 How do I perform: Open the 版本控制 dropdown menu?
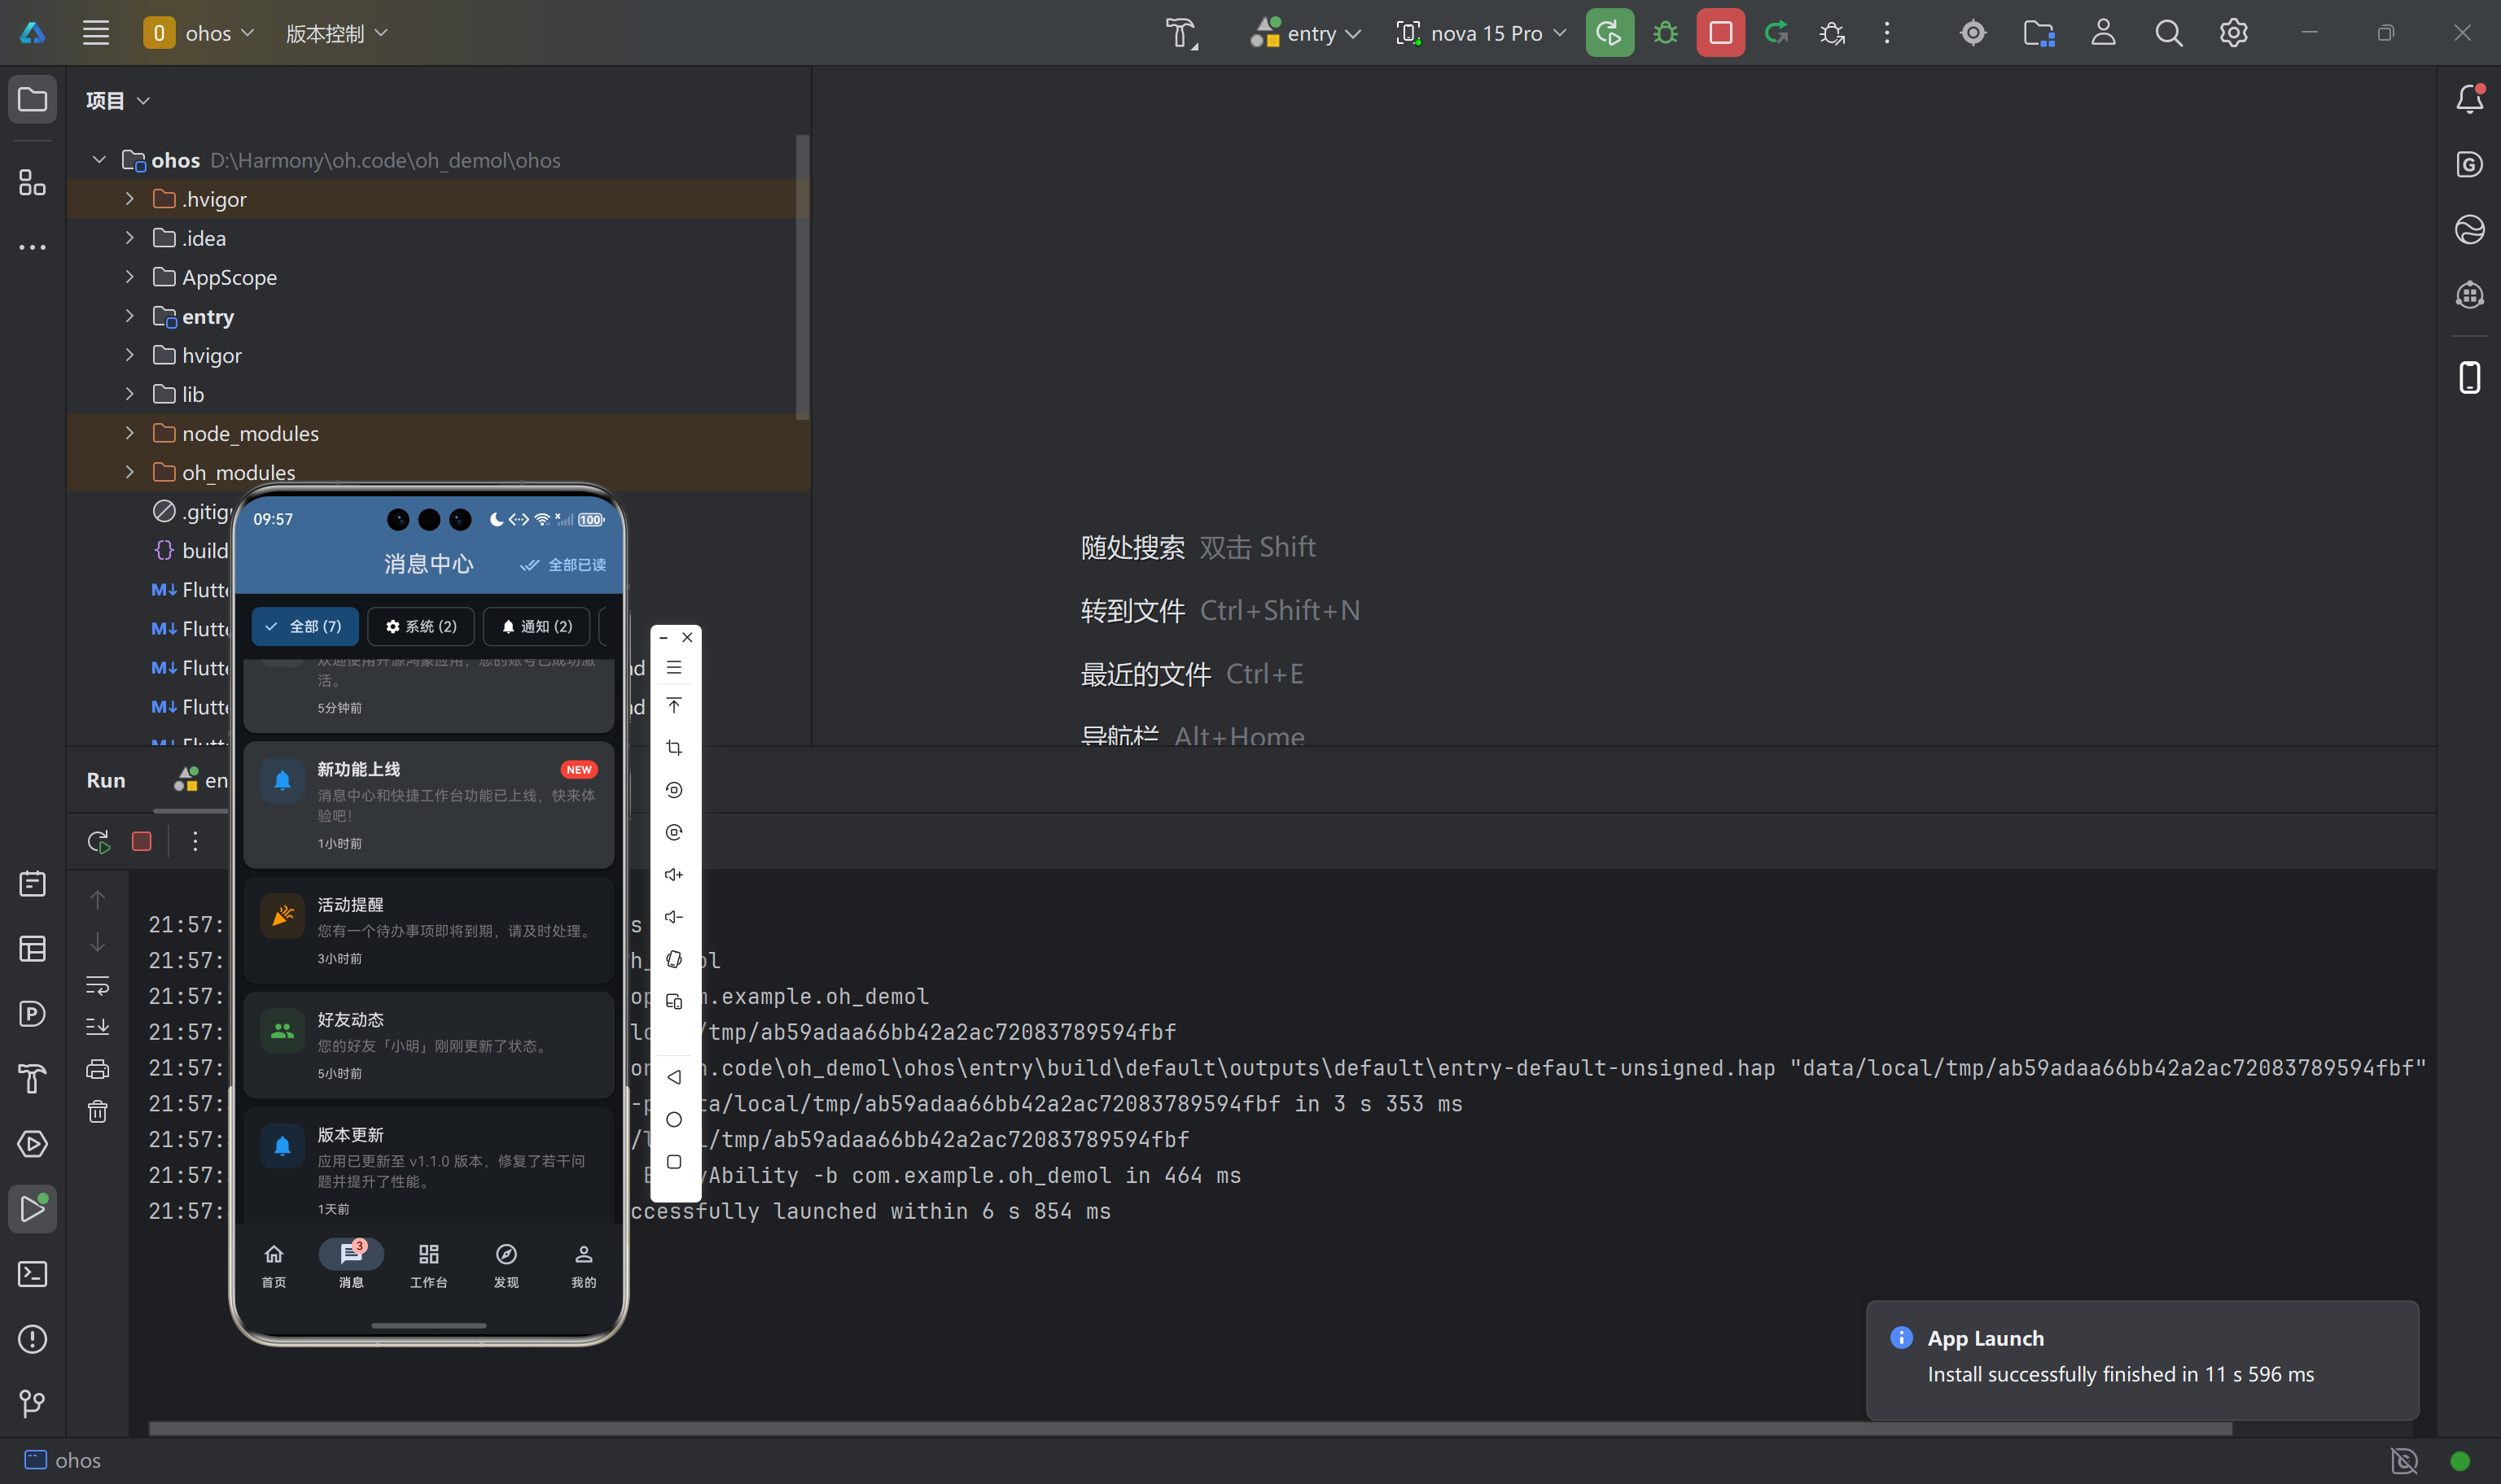click(x=336, y=33)
